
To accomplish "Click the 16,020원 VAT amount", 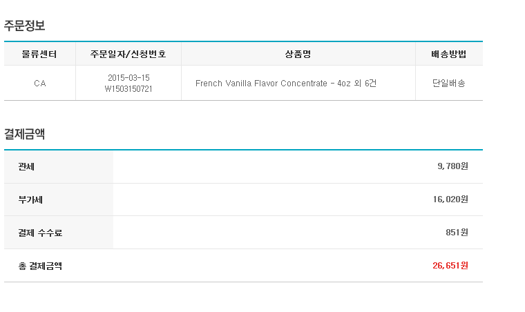I will pos(450,199).
